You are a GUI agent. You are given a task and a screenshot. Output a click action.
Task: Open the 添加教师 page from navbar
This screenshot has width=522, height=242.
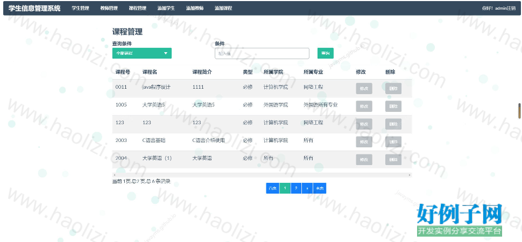195,8
